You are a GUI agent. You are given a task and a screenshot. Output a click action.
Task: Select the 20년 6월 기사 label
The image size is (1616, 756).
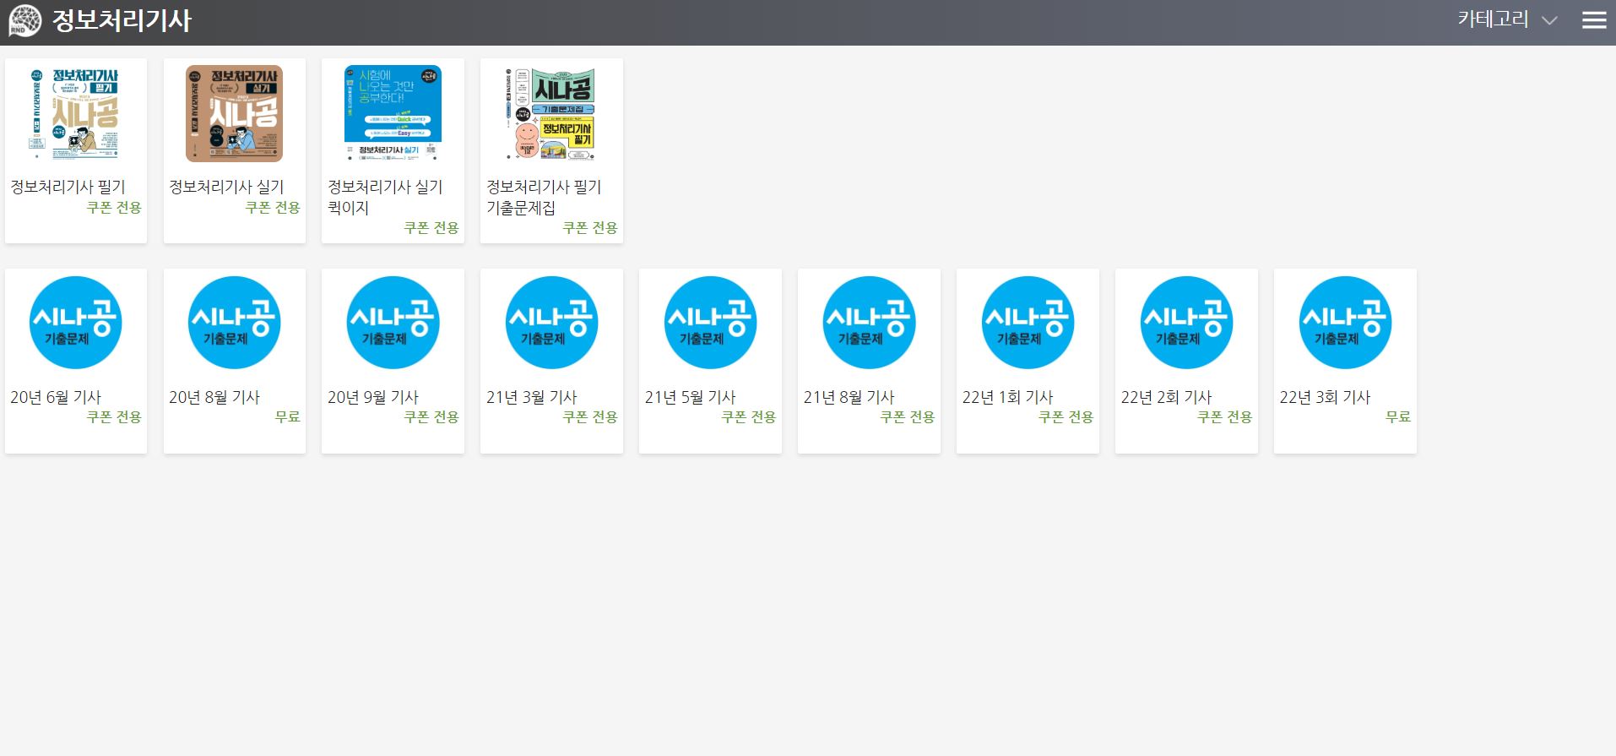tap(56, 397)
